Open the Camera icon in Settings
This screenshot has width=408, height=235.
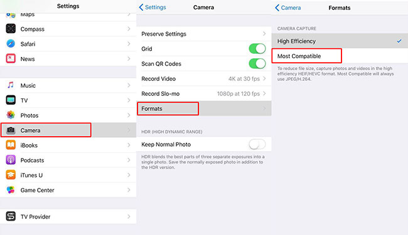(11, 130)
